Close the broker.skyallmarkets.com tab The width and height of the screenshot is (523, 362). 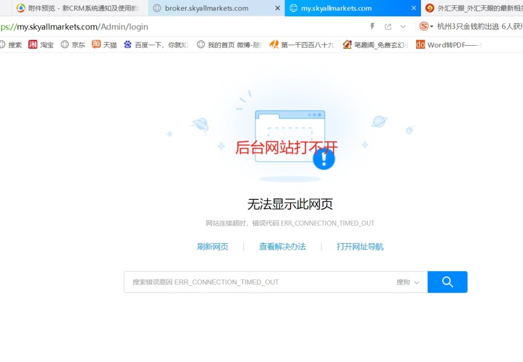point(277,8)
